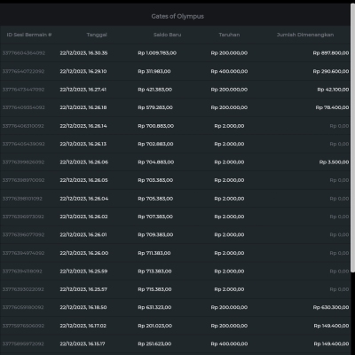Click the Taruhan column header
355x355 pixels.
point(229,35)
